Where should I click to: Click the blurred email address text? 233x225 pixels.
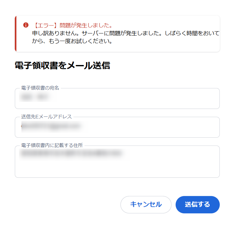(50, 127)
